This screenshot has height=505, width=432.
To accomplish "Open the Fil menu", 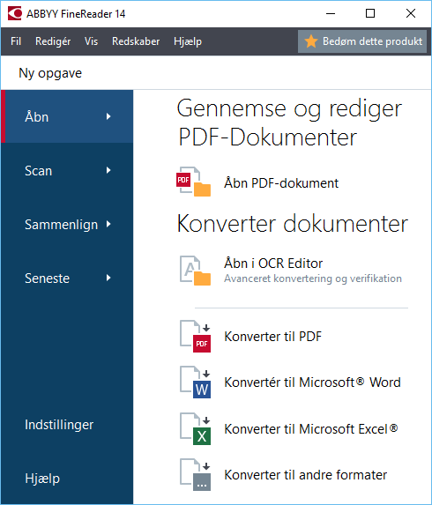I will [16, 41].
